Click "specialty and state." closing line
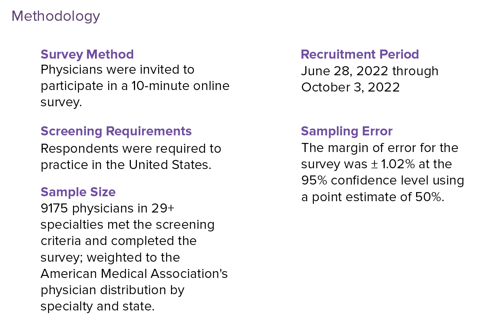Image resolution: width=488 pixels, height=332 pixels. pyautogui.click(x=98, y=306)
